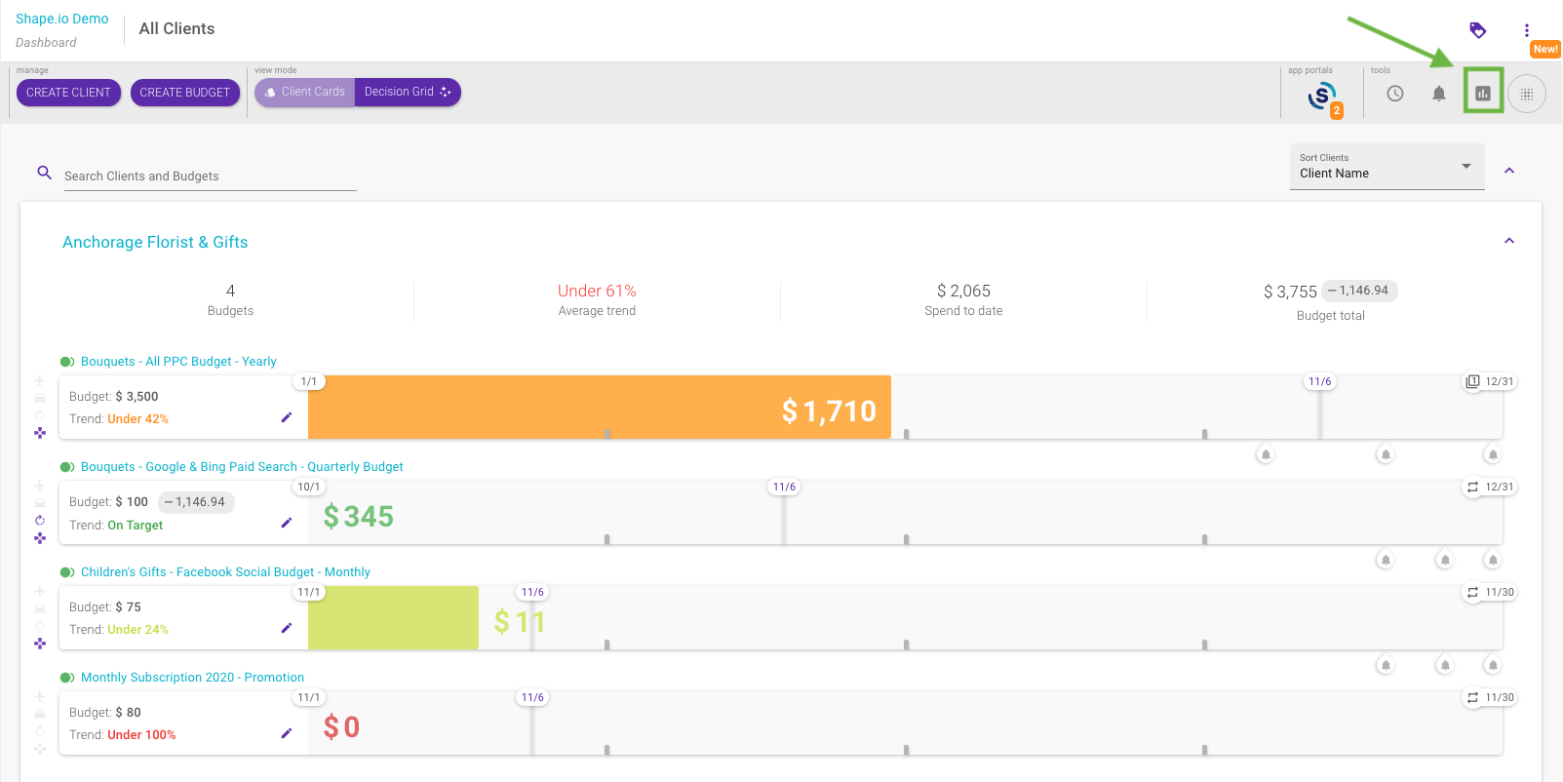Click the '$345' spend amount
The image size is (1563, 782).
[x=358, y=516]
